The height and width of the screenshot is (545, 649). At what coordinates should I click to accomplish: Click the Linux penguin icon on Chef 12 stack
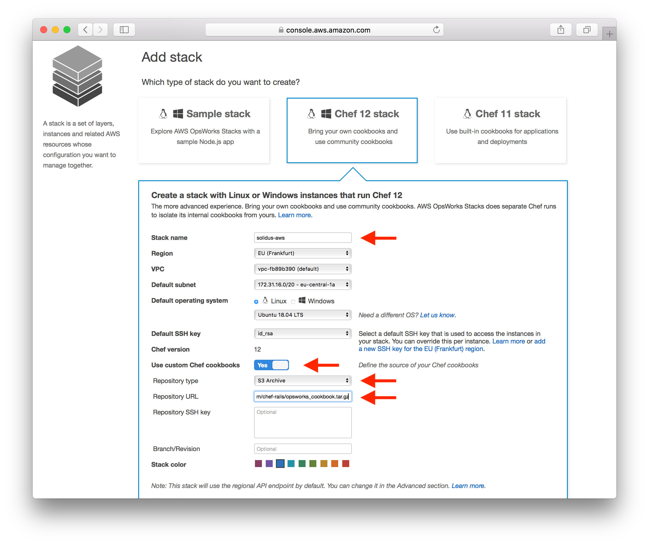click(x=312, y=113)
